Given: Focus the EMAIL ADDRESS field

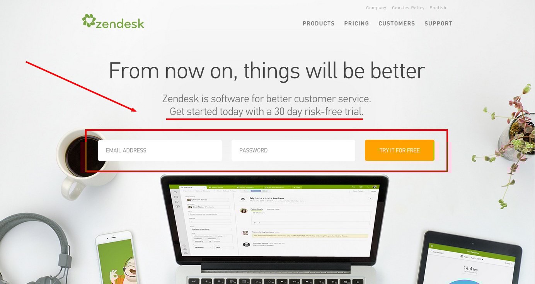Looking at the screenshot, I should pos(160,150).
